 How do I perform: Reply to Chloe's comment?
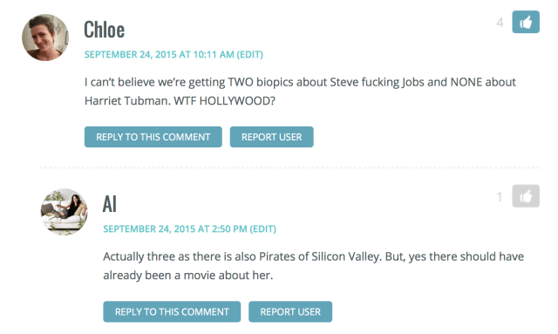coord(153,137)
